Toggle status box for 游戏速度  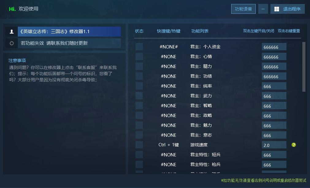coord(139,145)
